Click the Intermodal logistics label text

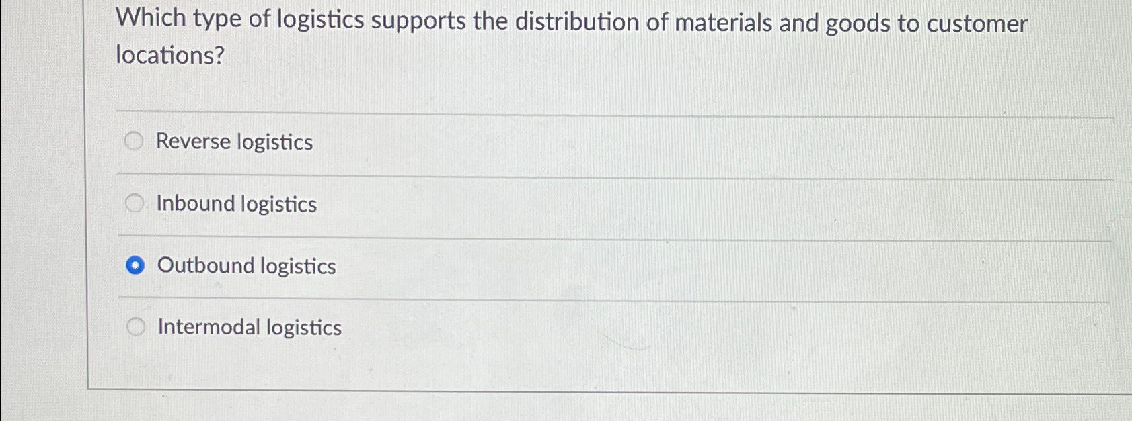[x=249, y=328]
